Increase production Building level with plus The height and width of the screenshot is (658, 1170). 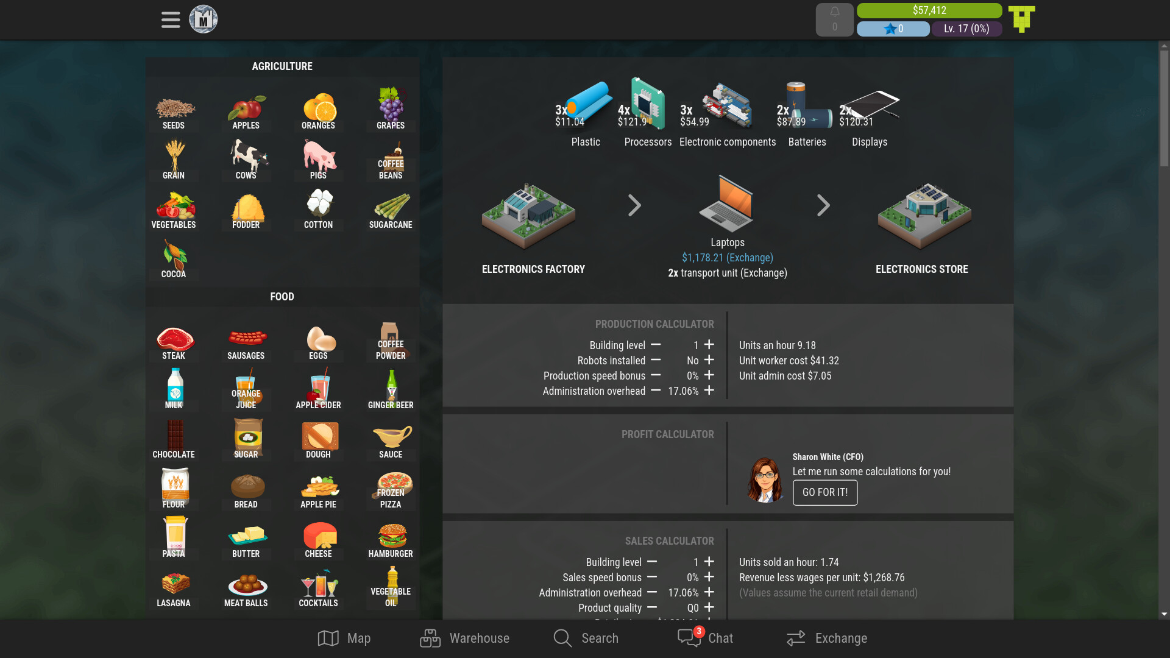tap(709, 345)
